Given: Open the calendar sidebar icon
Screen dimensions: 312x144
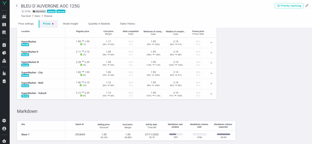Looking at the screenshot, I should pyautogui.click(x=4, y=45).
